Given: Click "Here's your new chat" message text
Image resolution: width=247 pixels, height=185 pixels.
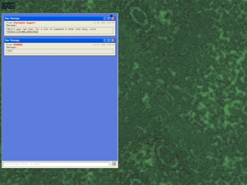Looking at the screenshot, I should [x=52, y=29].
